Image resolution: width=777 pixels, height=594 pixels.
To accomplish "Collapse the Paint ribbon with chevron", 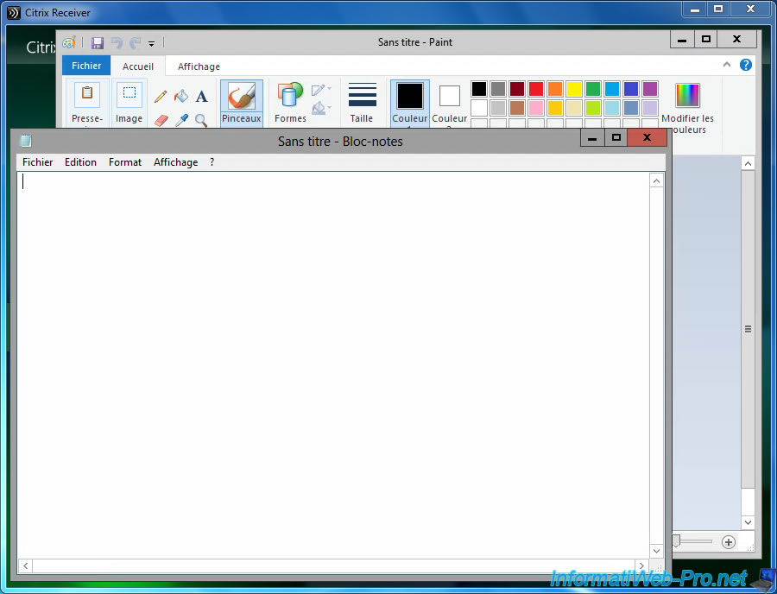I will [x=727, y=65].
